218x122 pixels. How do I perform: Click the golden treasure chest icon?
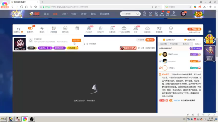pos(199,14)
